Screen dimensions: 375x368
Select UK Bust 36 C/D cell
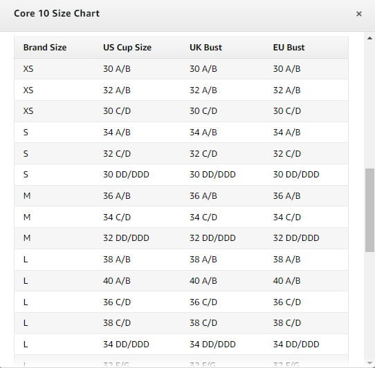(203, 302)
